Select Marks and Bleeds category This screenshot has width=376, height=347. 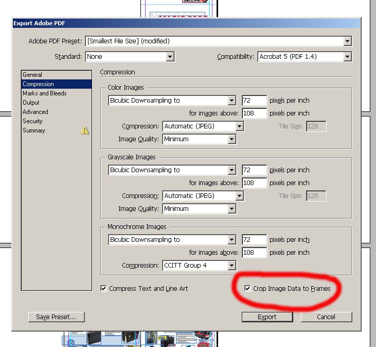(57, 93)
